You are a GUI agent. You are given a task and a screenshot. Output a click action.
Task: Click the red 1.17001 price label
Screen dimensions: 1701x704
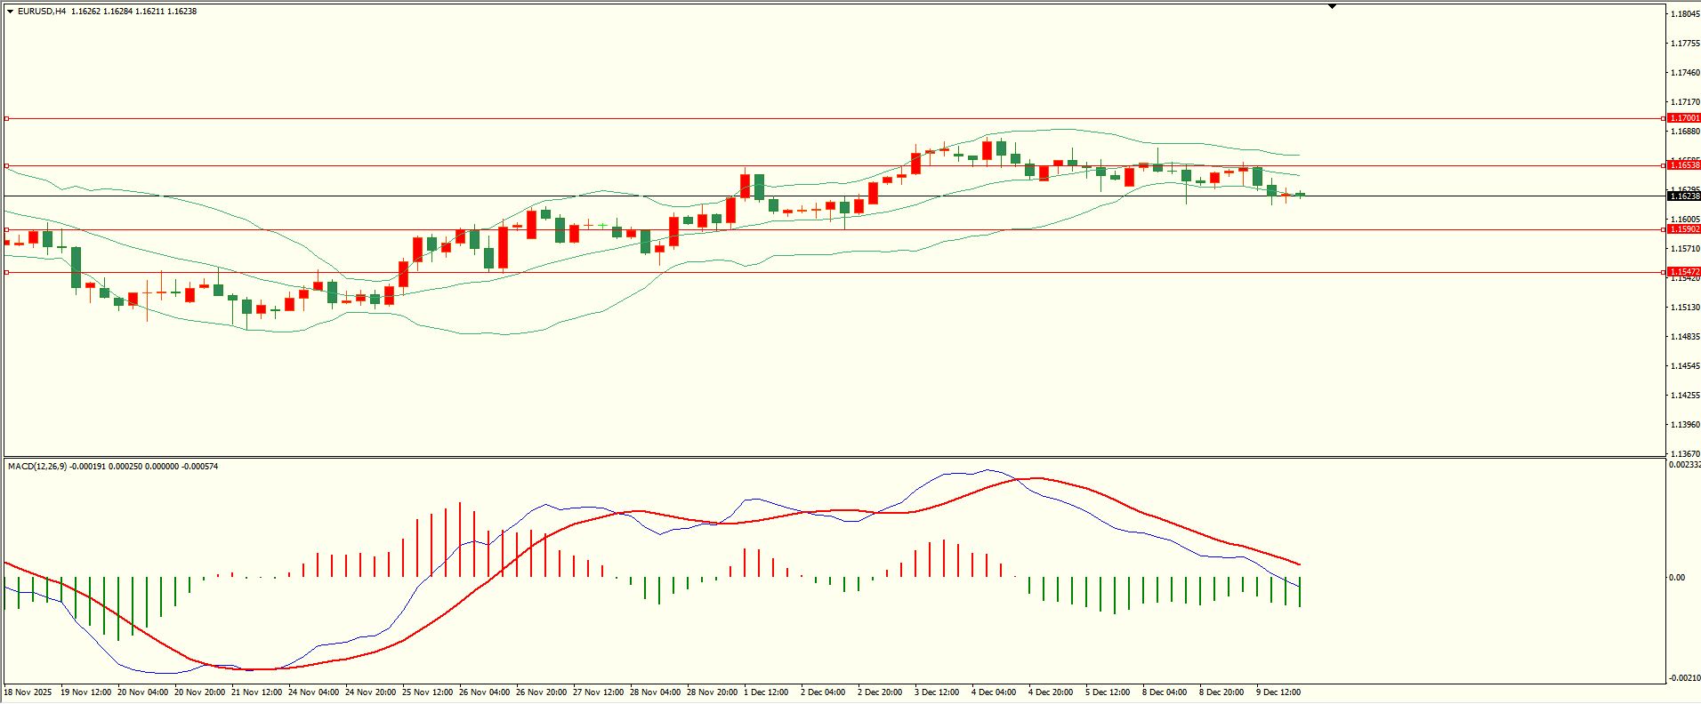(1684, 118)
